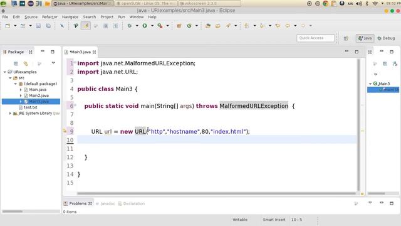Collapse the Main3 node in Outline
Viewport: 401px width, 226px height.
370,83
